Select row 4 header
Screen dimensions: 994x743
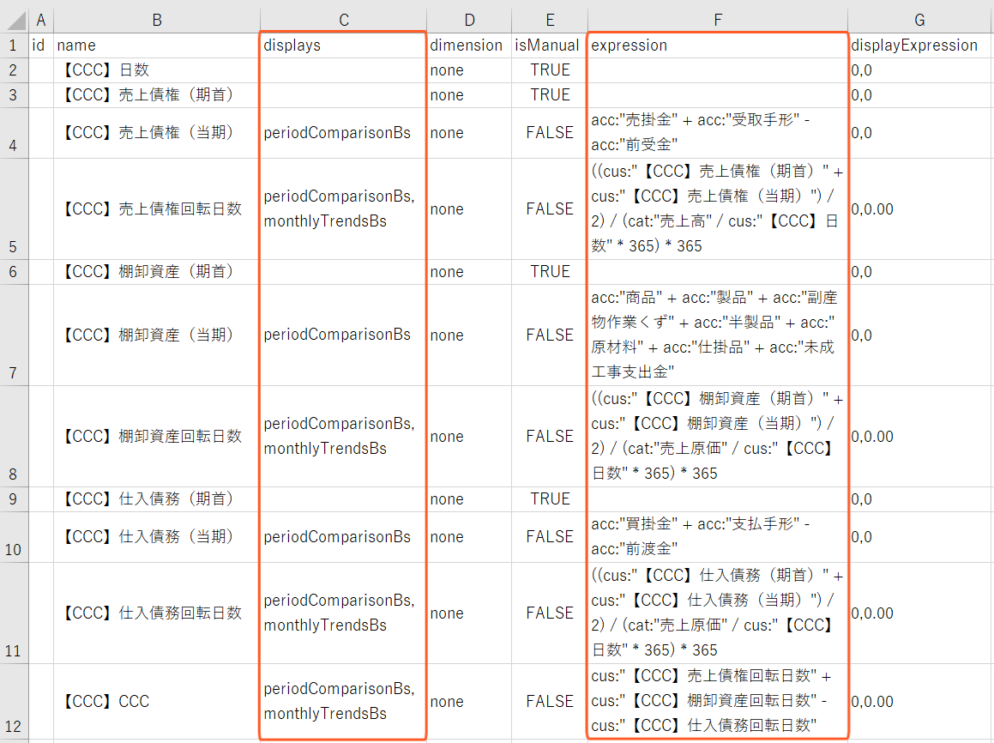pos(14,133)
